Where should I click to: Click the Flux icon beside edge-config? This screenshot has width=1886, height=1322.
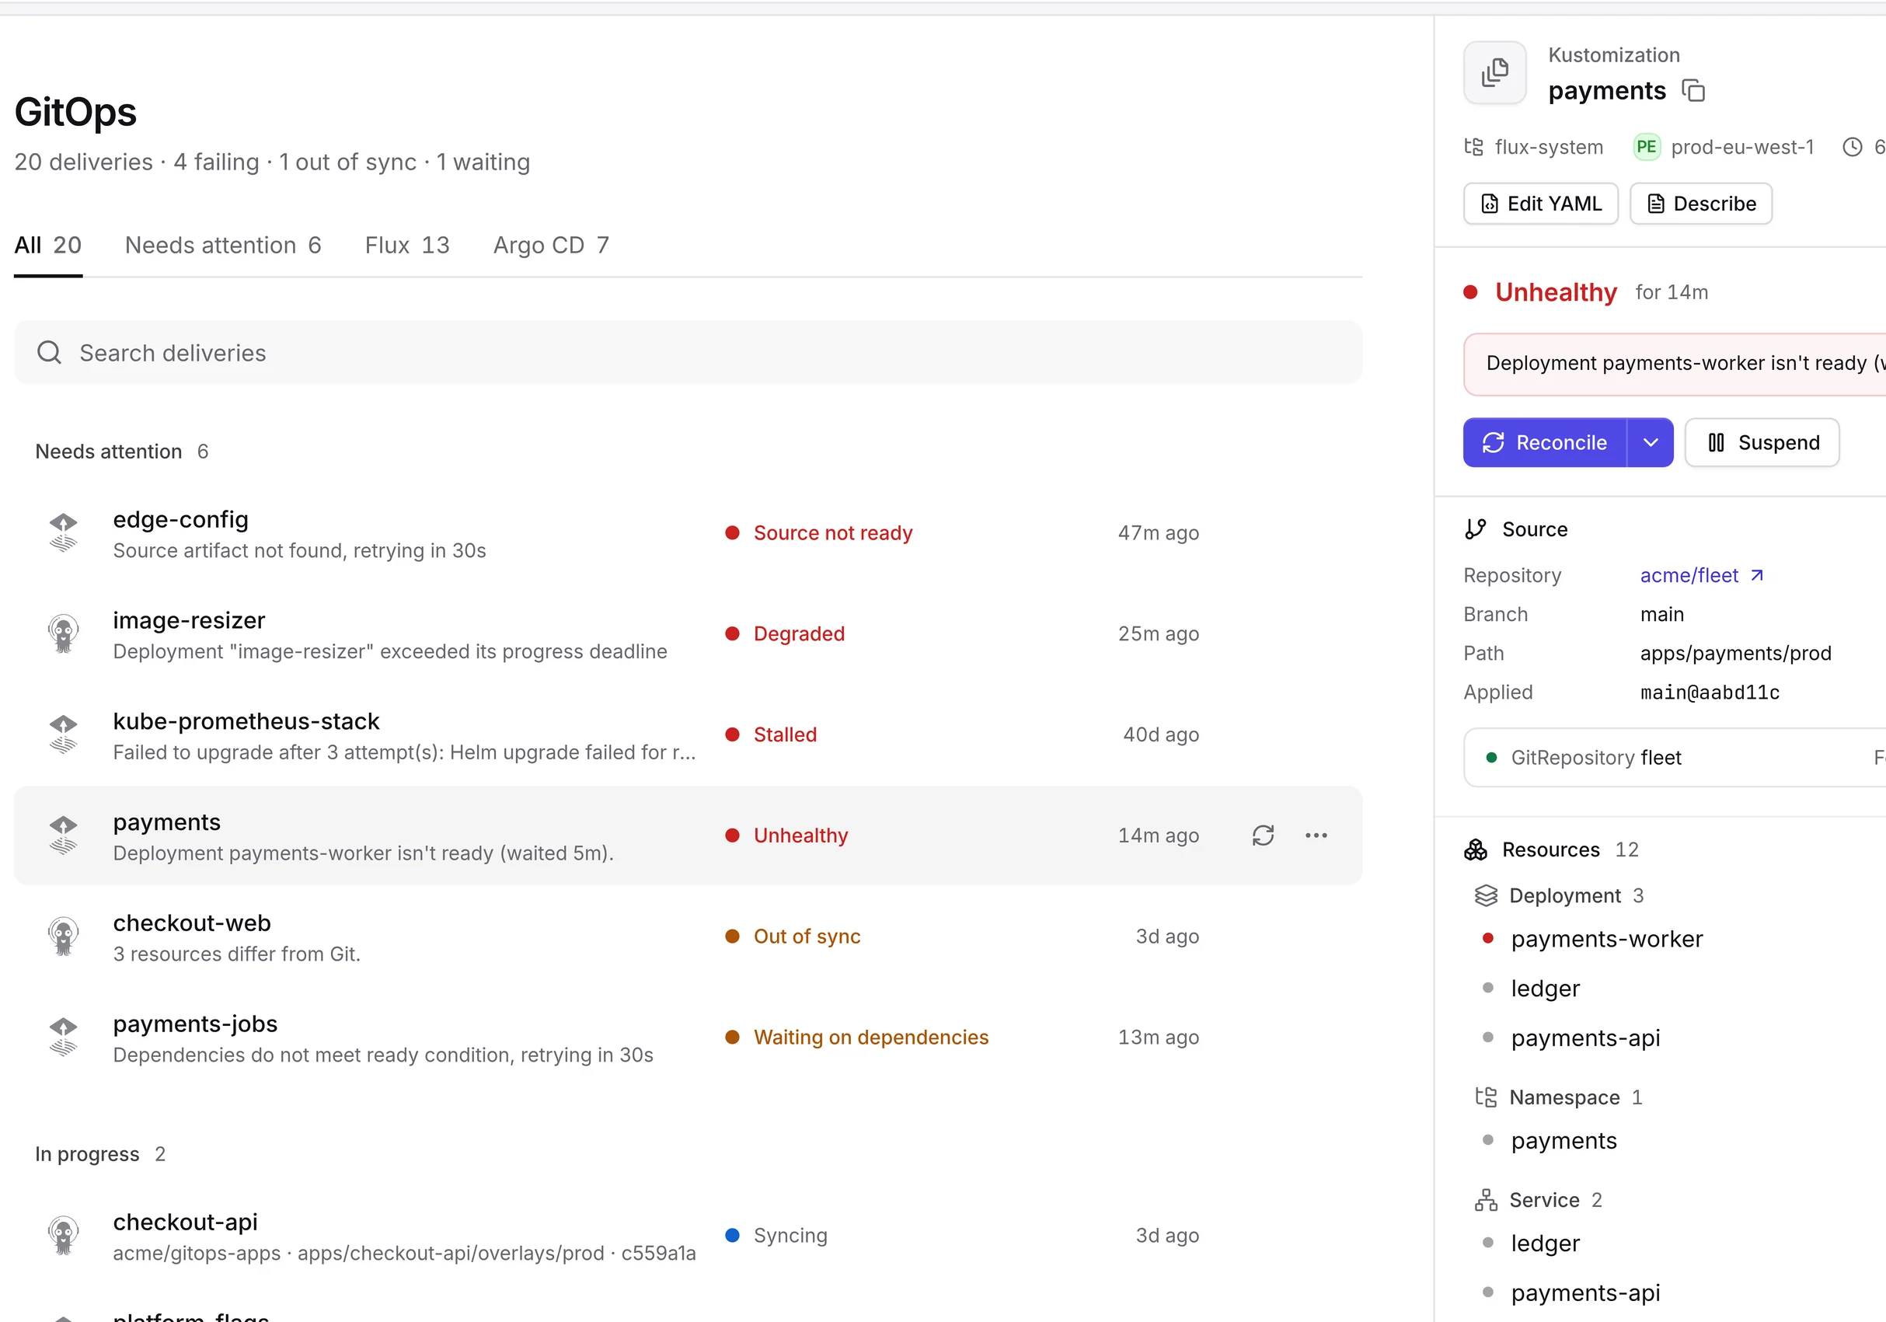tap(63, 532)
